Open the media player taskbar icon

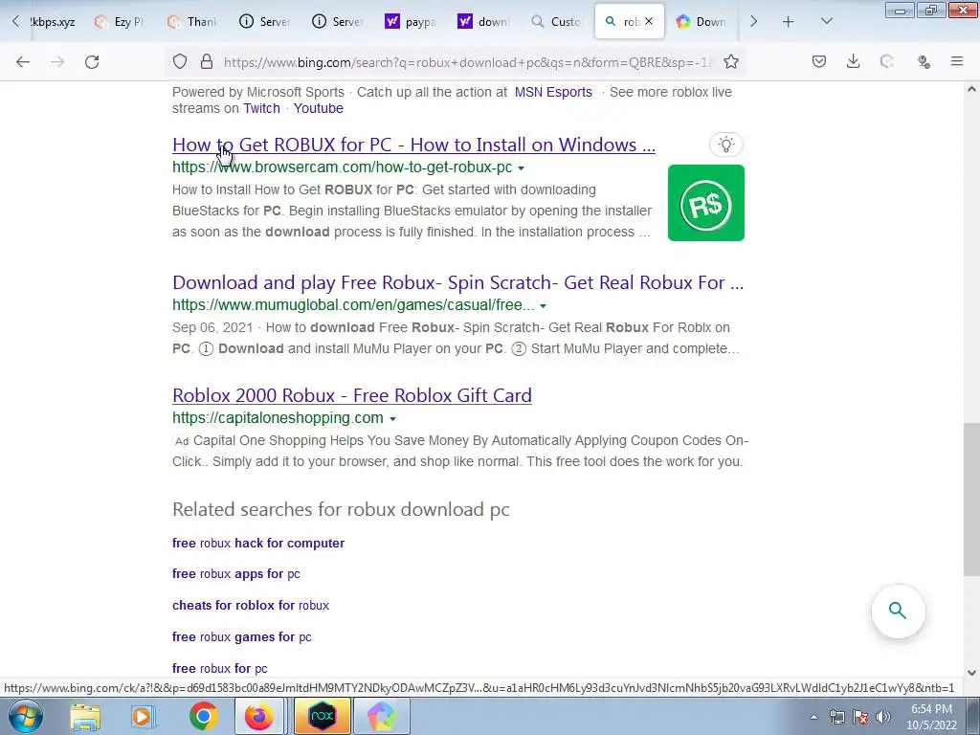tap(144, 716)
